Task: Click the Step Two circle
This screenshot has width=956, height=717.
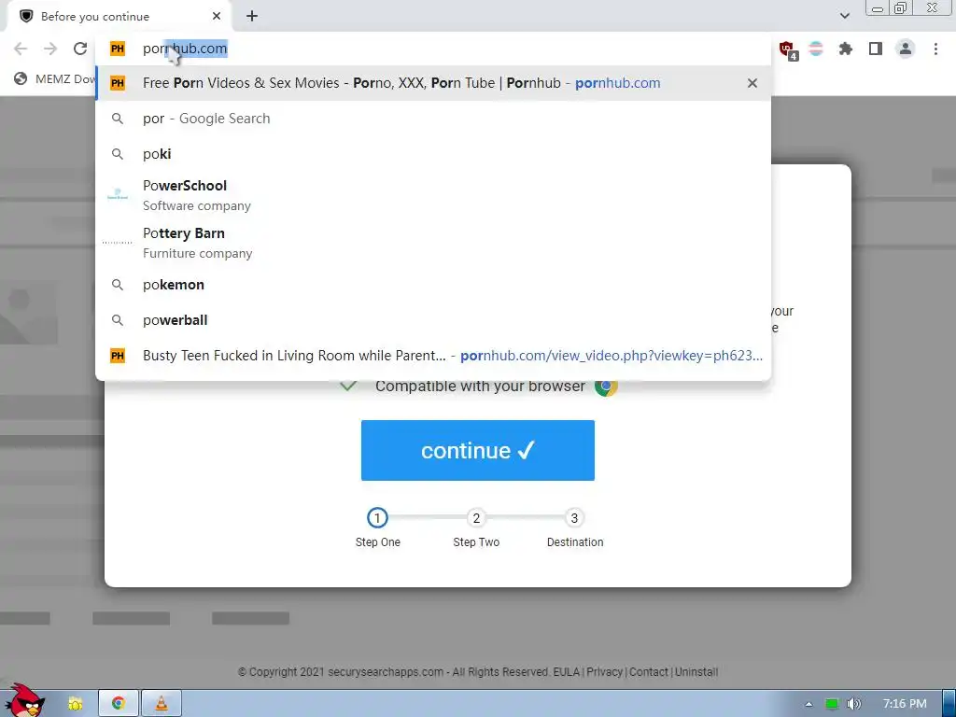Action: pos(476,517)
